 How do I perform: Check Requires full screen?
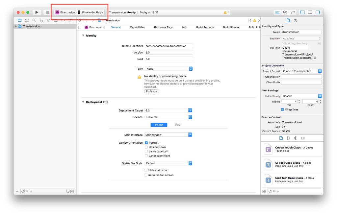click(x=146, y=175)
